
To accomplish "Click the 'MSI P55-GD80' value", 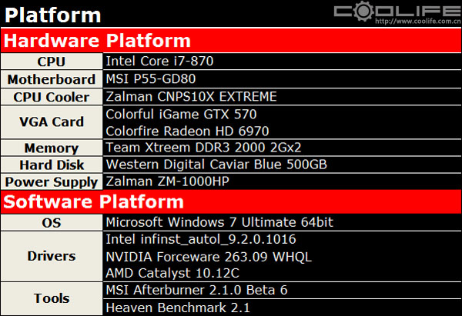I will tap(151, 78).
